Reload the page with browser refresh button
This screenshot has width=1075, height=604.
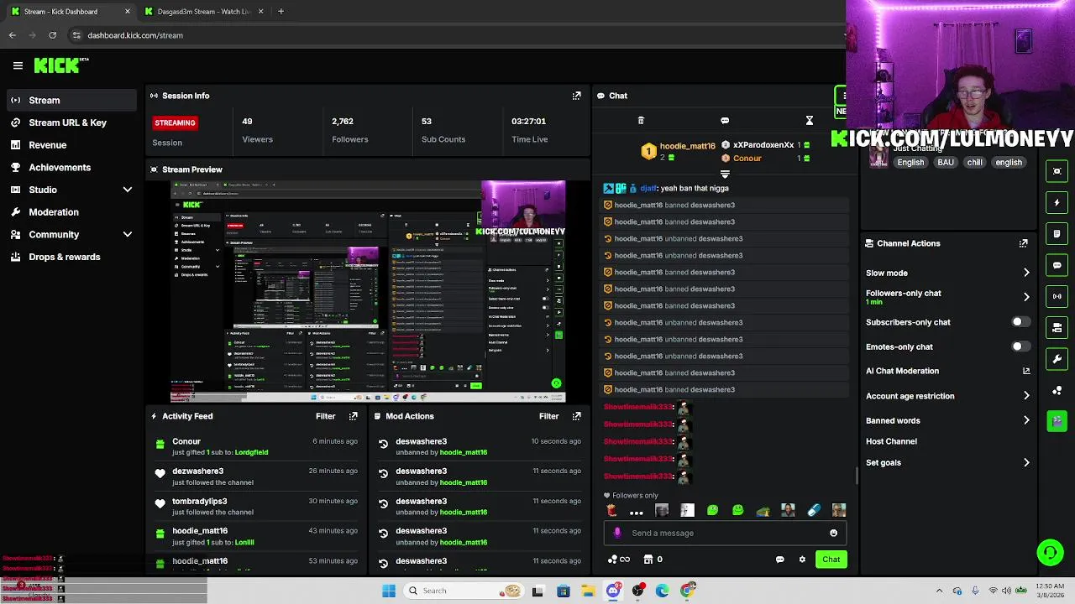pos(53,35)
